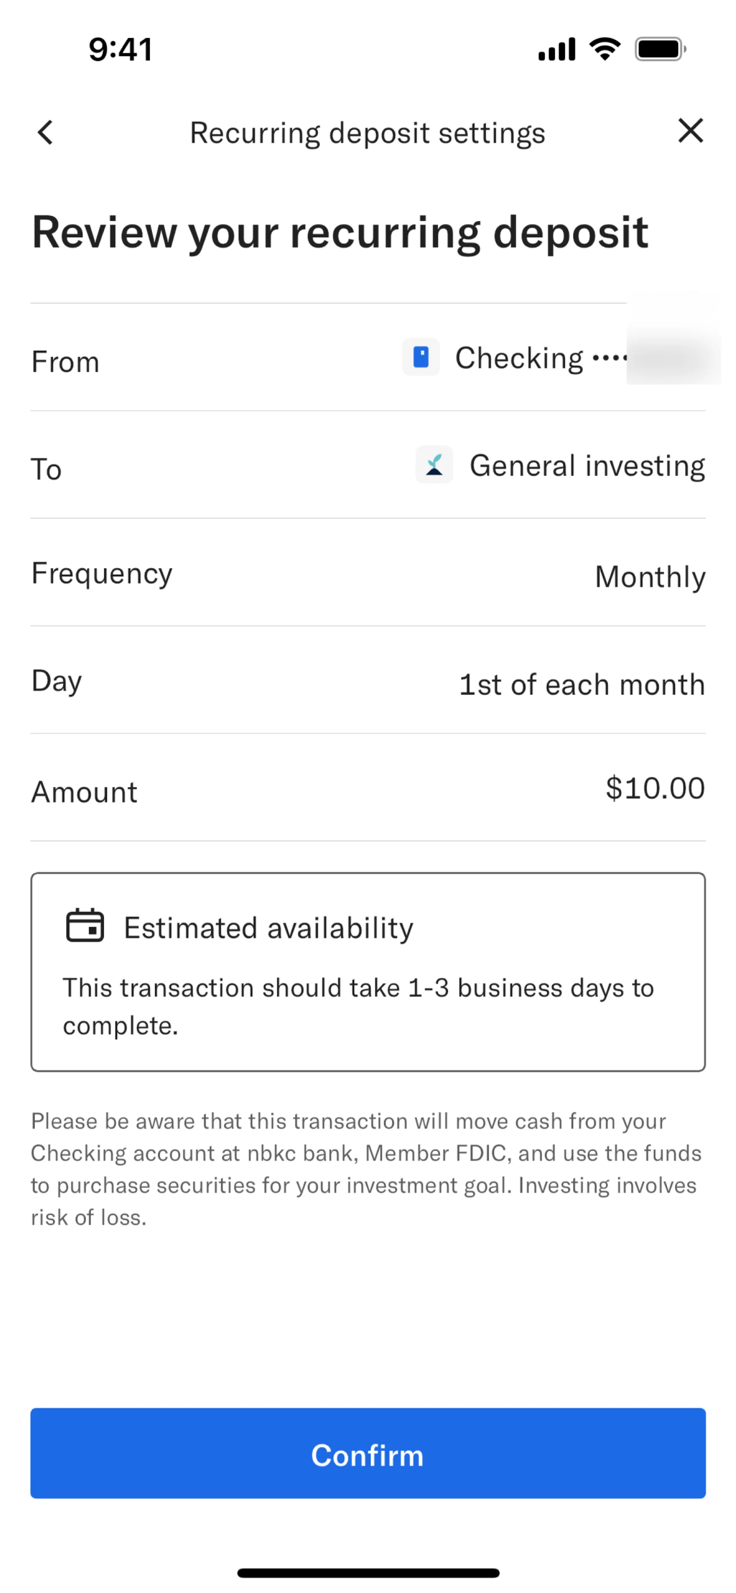The height and width of the screenshot is (1593, 736).
Task: Tap the General investing plant icon
Action: click(x=434, y=464)
